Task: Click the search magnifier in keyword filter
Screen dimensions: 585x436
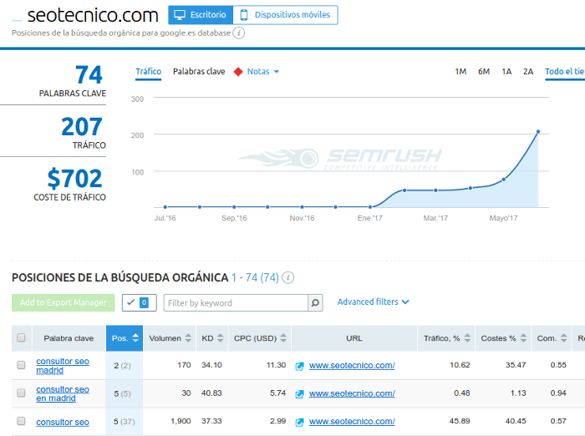Action: [315, 303]
